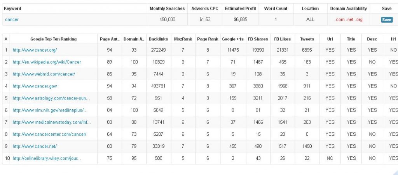
Task: Open the Wikipedia Cancer page link
Action: [47, 62]
